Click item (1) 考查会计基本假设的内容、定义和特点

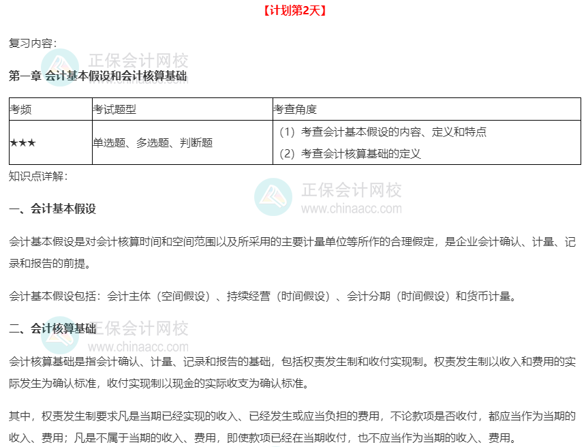(x=383, y=132)
